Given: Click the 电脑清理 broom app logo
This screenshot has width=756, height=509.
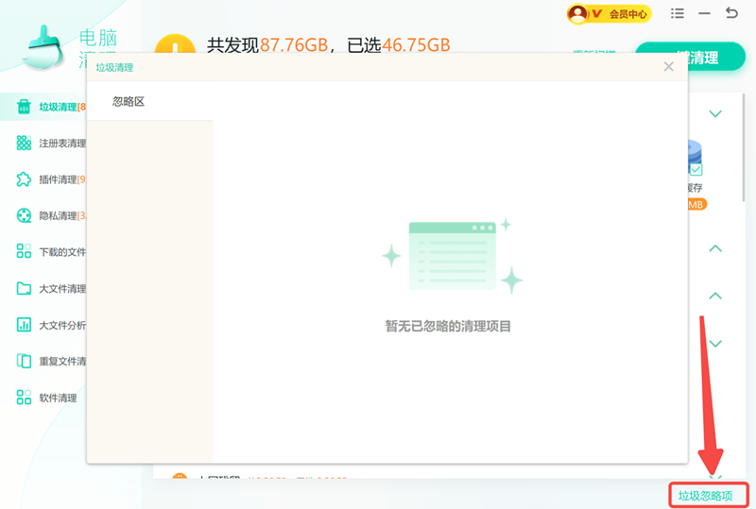Looking at the screenshot, I should pos(43,47).
